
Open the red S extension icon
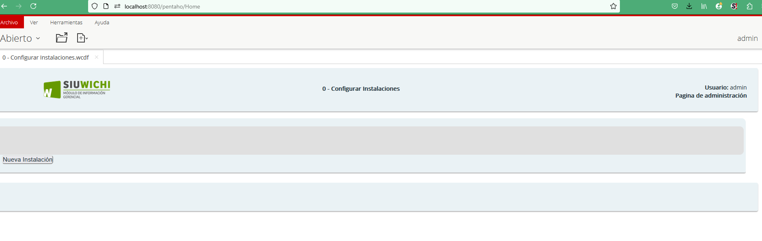point(734,6)
